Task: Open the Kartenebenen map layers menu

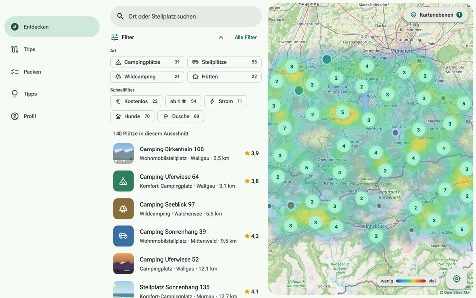Action: [436, 15]
